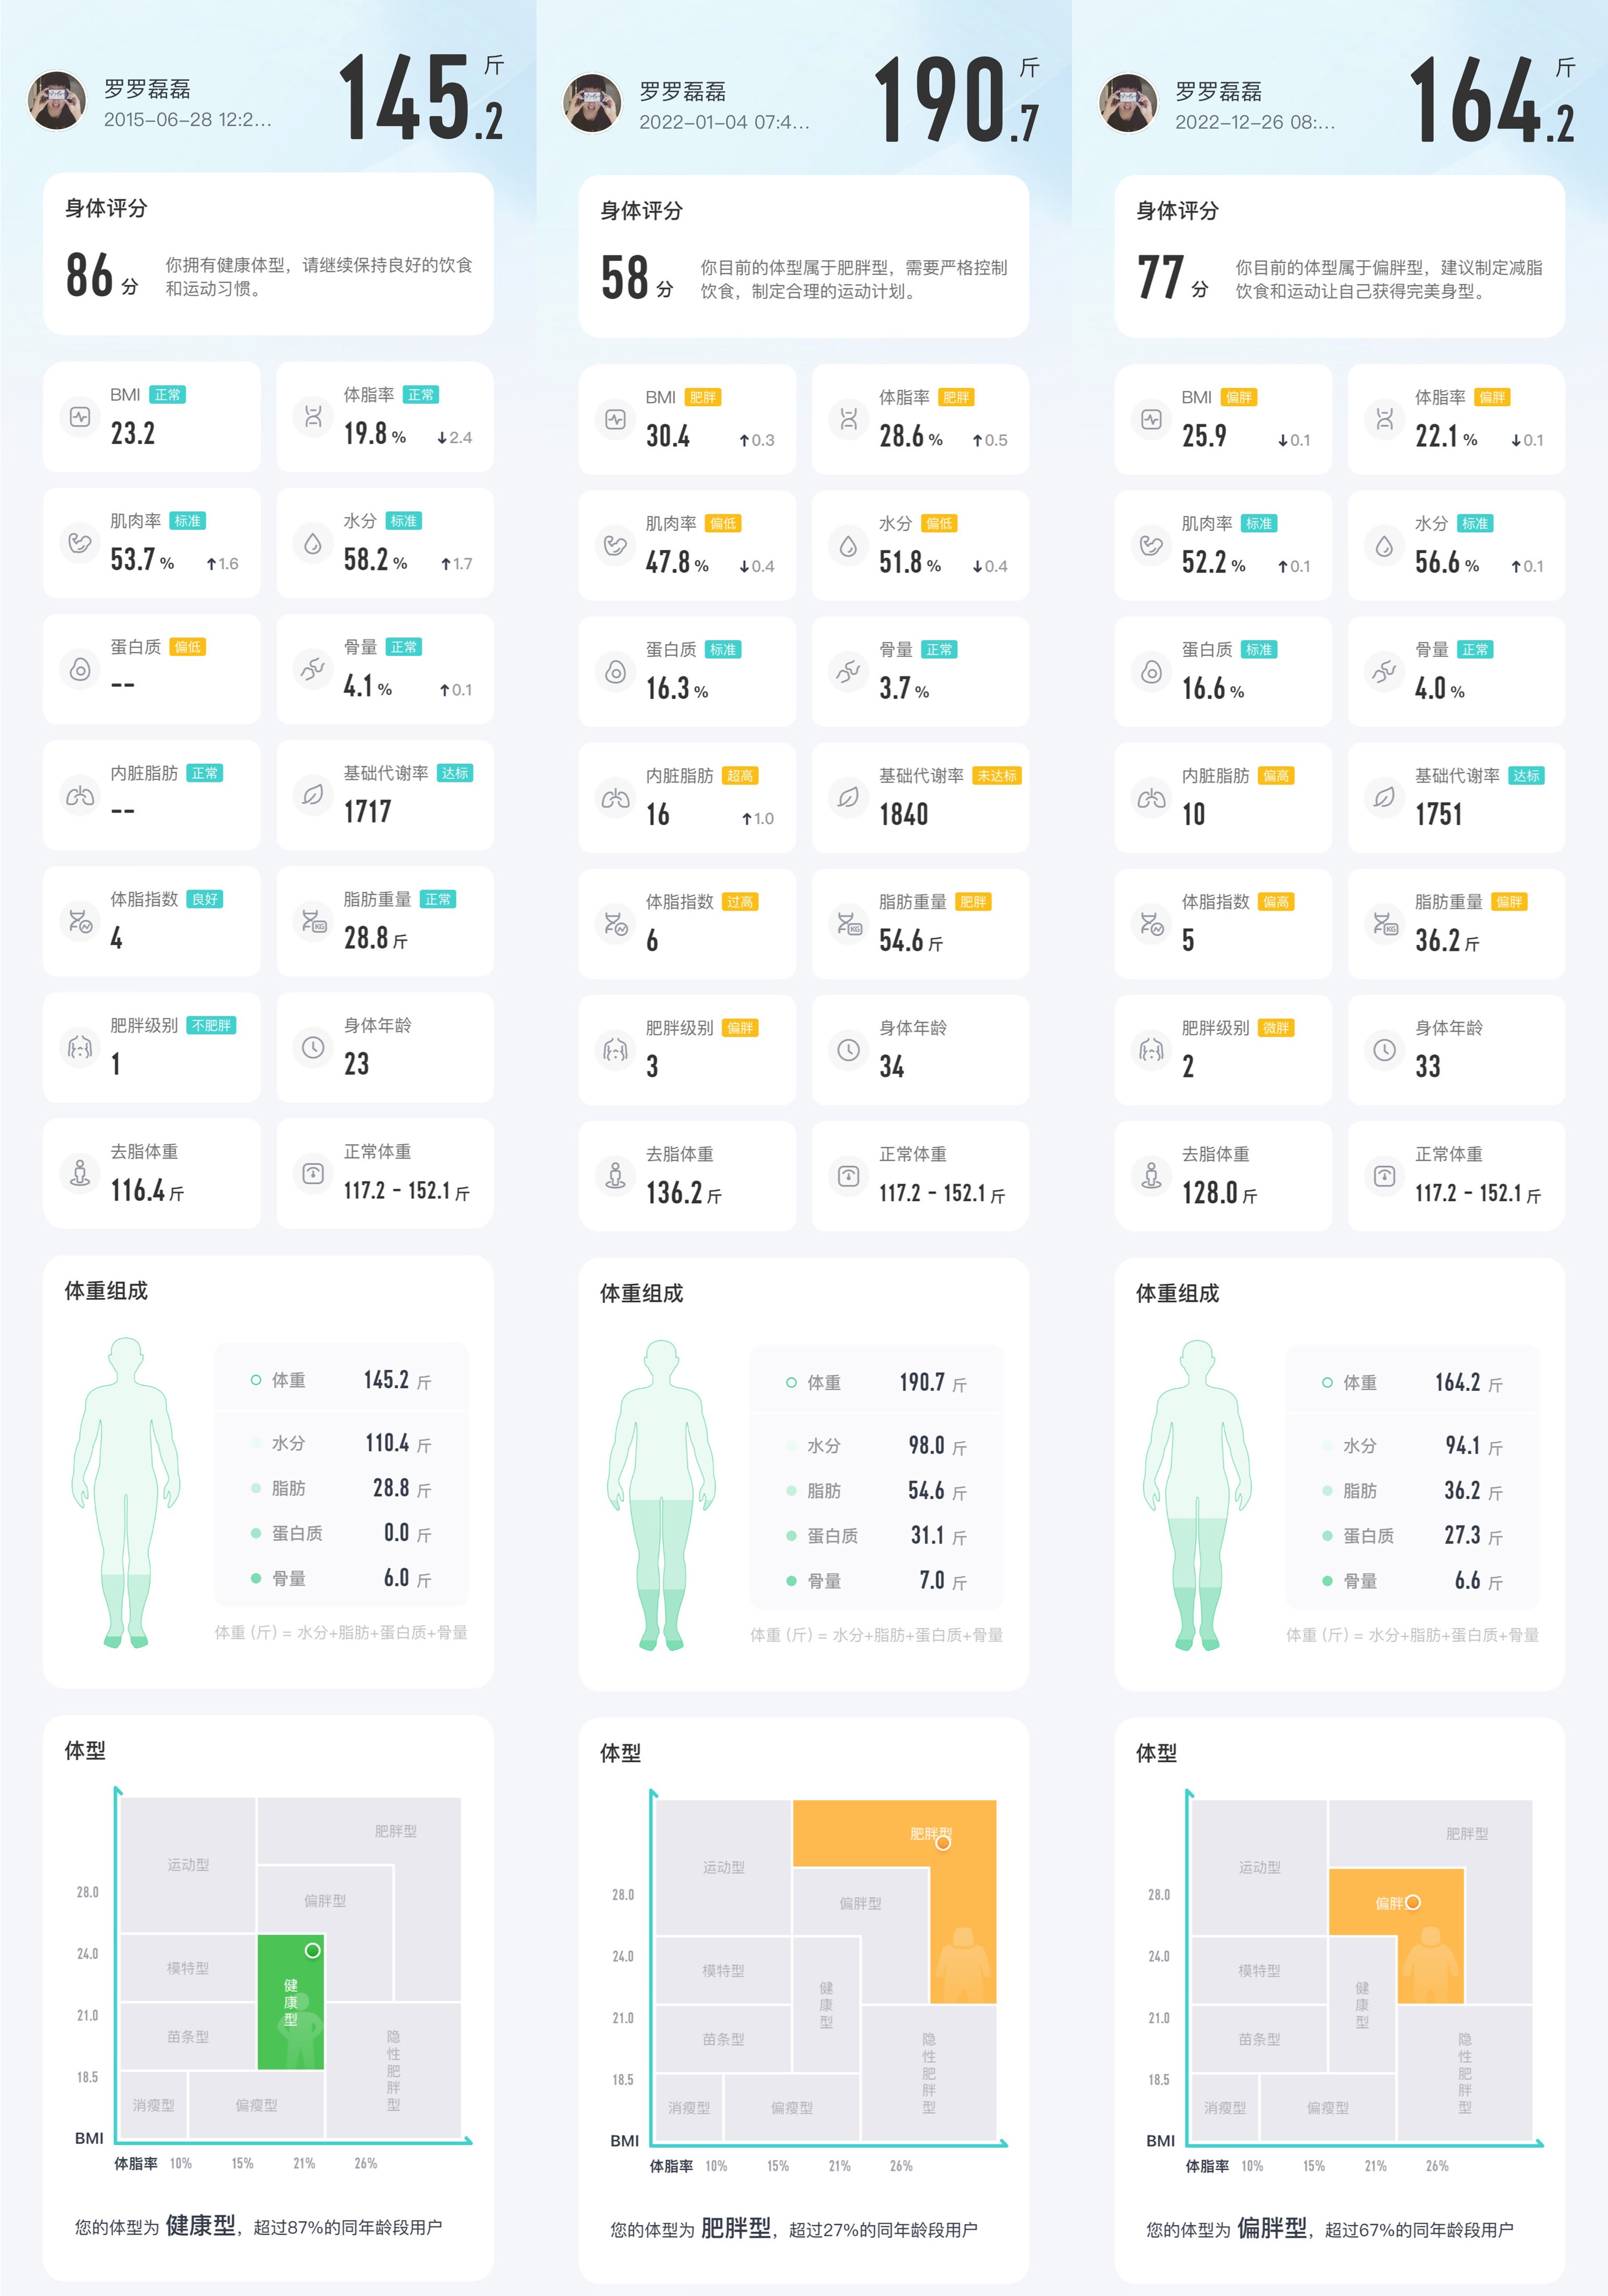Click the protein icon next to 16.3%

click(x=616, y=672)
